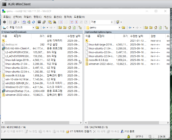
Task: Click the Synchronize icon with green arrows
Action: [29, 22]
